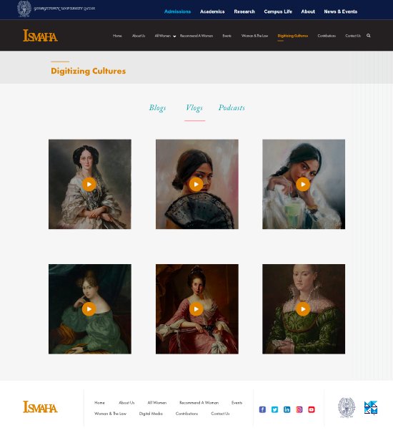
Task: Open the search magnifier icon in navbar
Action: (x=368, y=36)
